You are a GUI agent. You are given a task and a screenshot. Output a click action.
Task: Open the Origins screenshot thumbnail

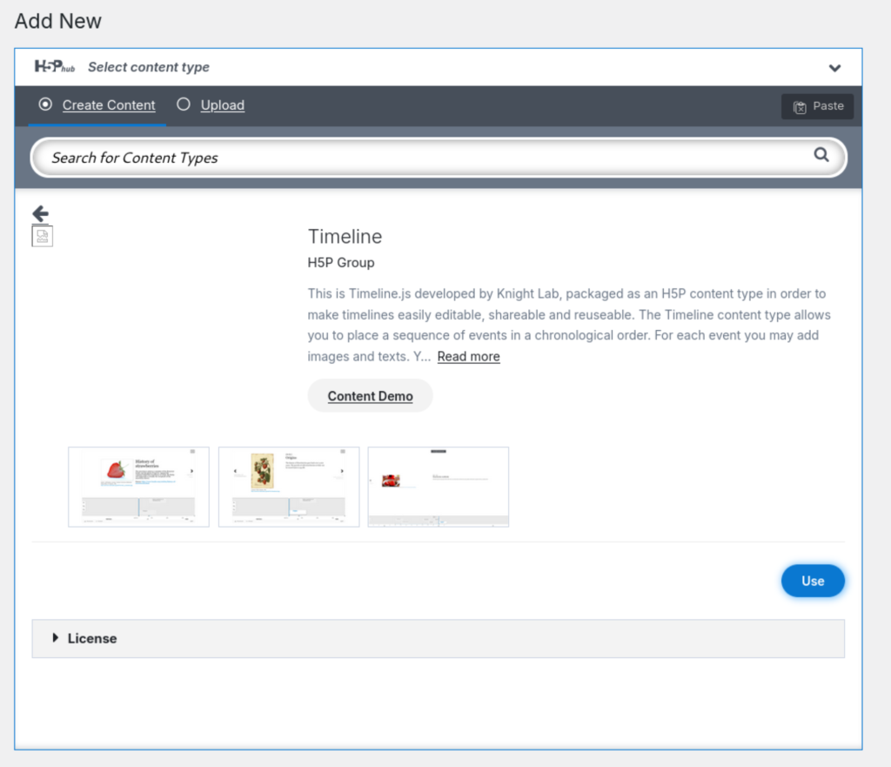(289, 487)
